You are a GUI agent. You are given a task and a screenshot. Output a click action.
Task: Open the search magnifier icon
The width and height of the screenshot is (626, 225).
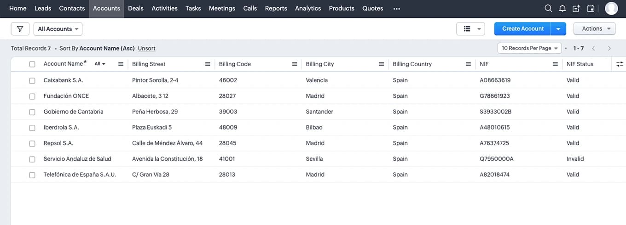[548, 8]
